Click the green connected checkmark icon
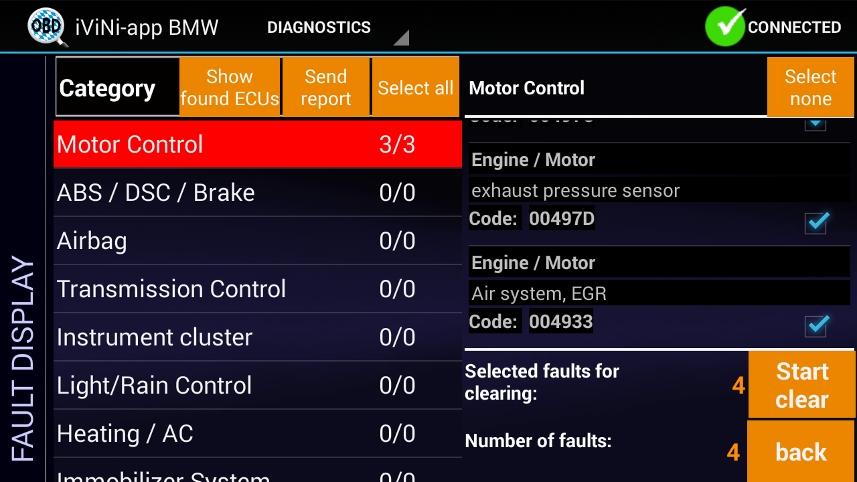Viewport: 857px width, 482px height. 725,27
